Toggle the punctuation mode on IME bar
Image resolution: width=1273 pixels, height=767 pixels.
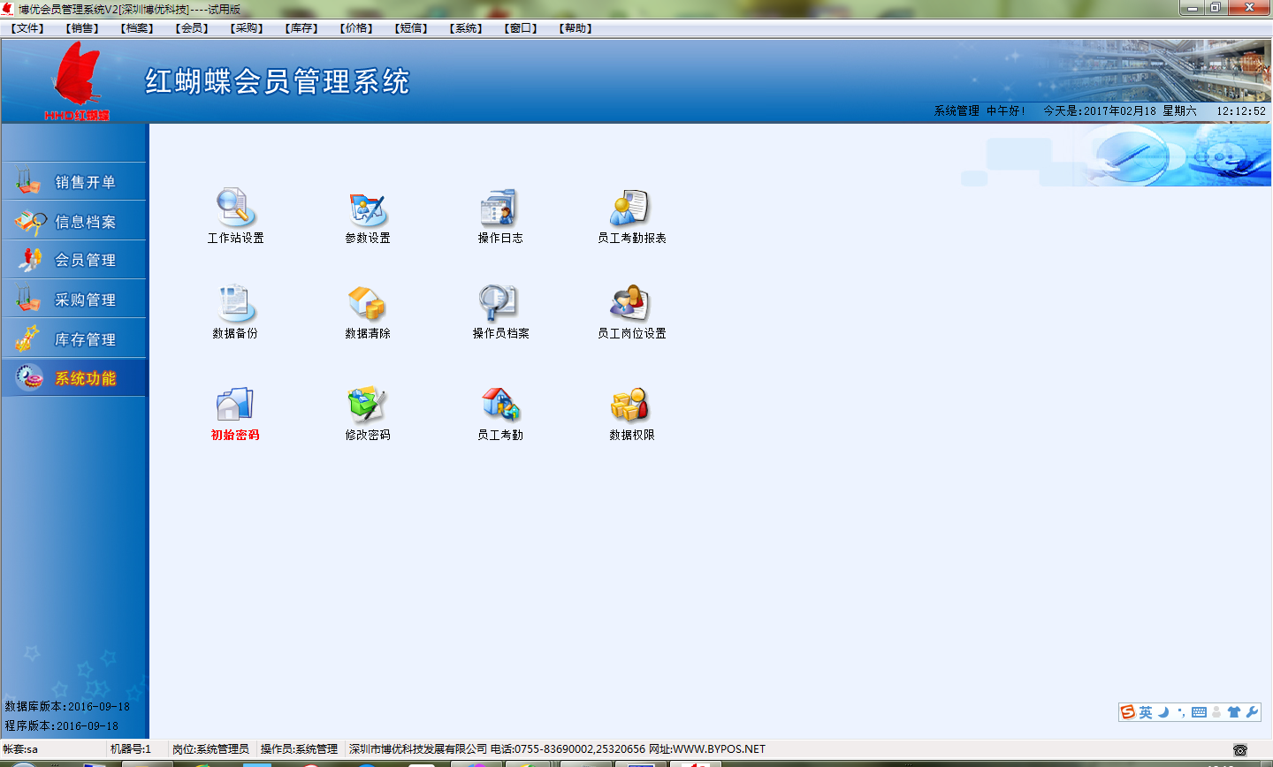point(1181,712)
